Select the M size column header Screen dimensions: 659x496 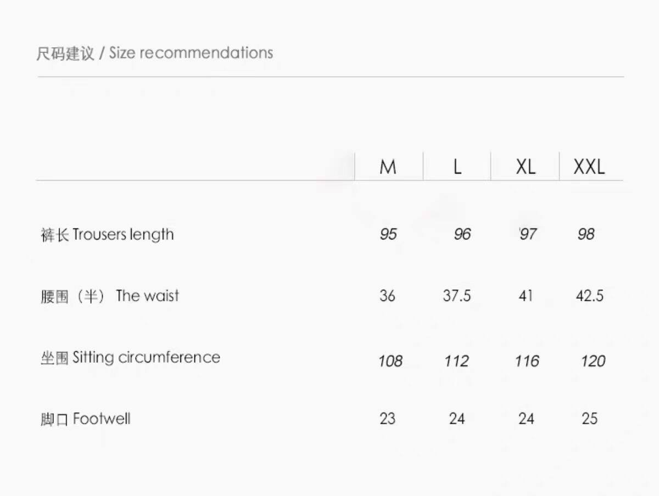pyautogui.click(x=388, y=167)
